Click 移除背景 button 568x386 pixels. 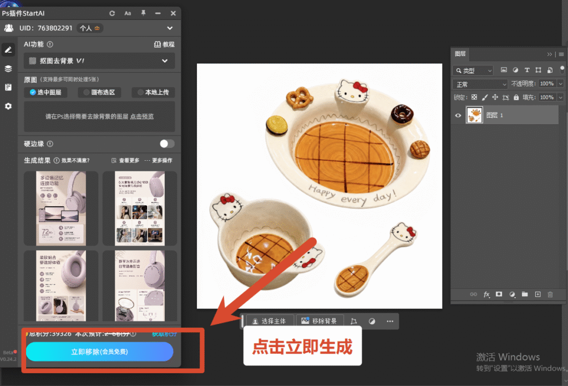(319, 321)
